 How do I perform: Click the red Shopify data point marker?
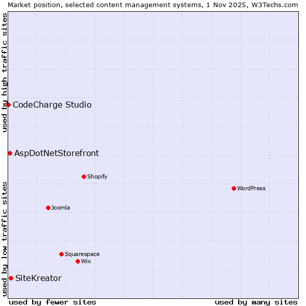pyautogui.click(x=84, y=176)
